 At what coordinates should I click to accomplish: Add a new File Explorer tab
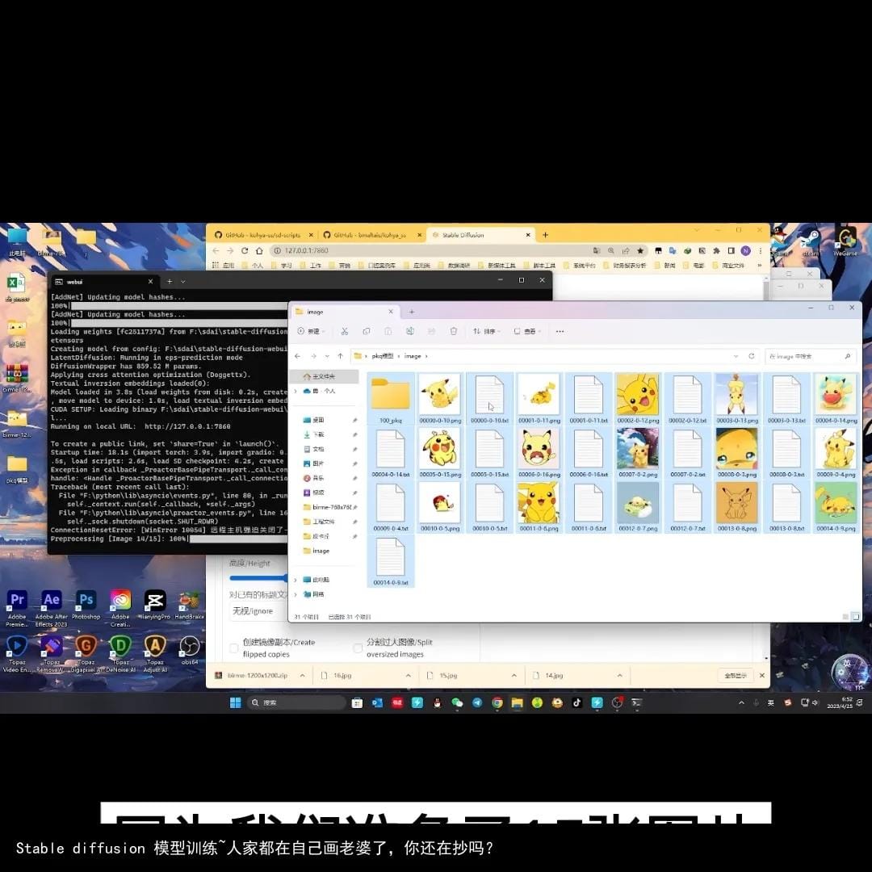(x=412, y=312)
